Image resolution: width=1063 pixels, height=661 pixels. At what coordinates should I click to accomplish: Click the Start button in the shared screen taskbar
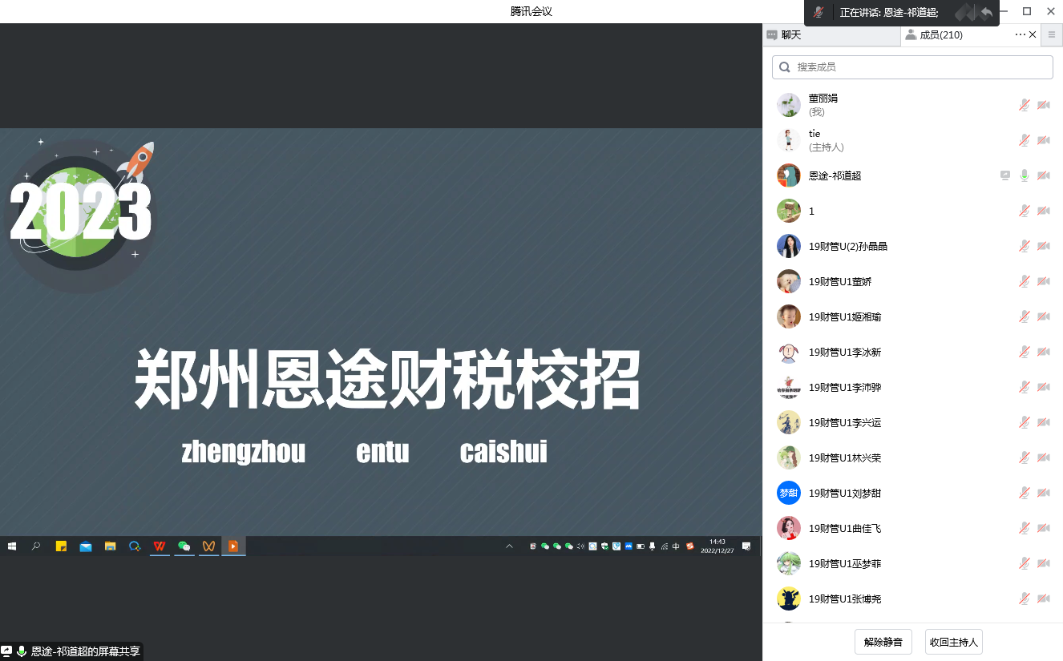[x=12, y=546]
